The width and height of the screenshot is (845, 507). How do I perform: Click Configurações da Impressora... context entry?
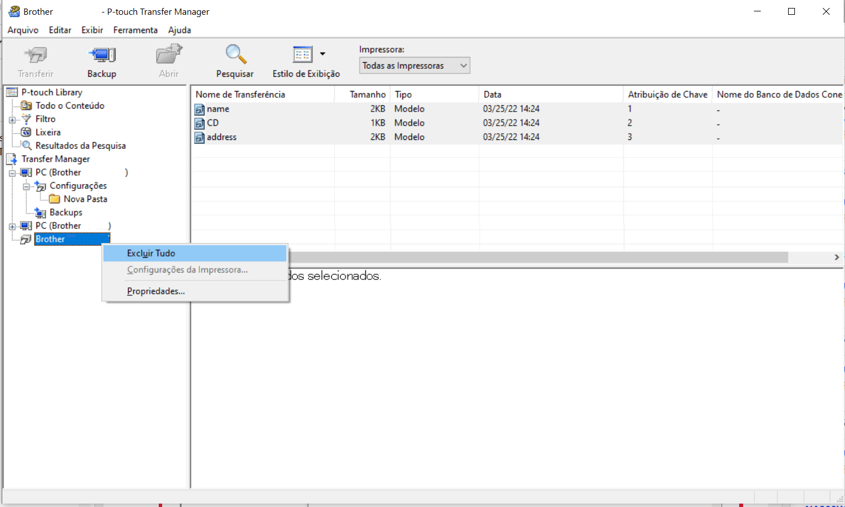pyautogui.click(x=195, y=270)
